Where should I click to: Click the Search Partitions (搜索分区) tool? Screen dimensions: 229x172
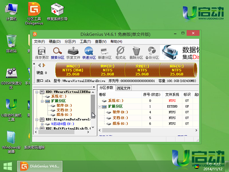(x=58, y=53)
